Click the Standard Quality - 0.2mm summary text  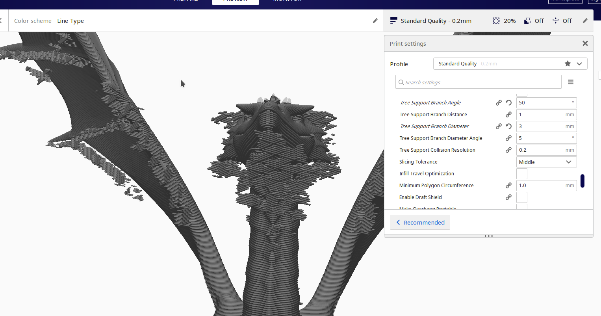tap(436, 21)
